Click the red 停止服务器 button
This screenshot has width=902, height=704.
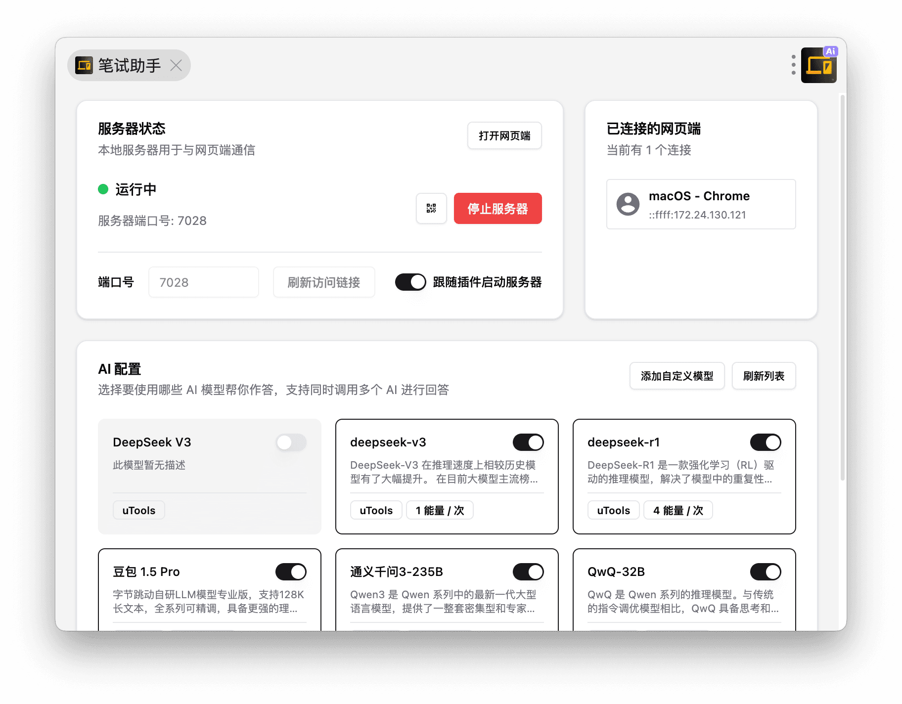click(497, 208)
